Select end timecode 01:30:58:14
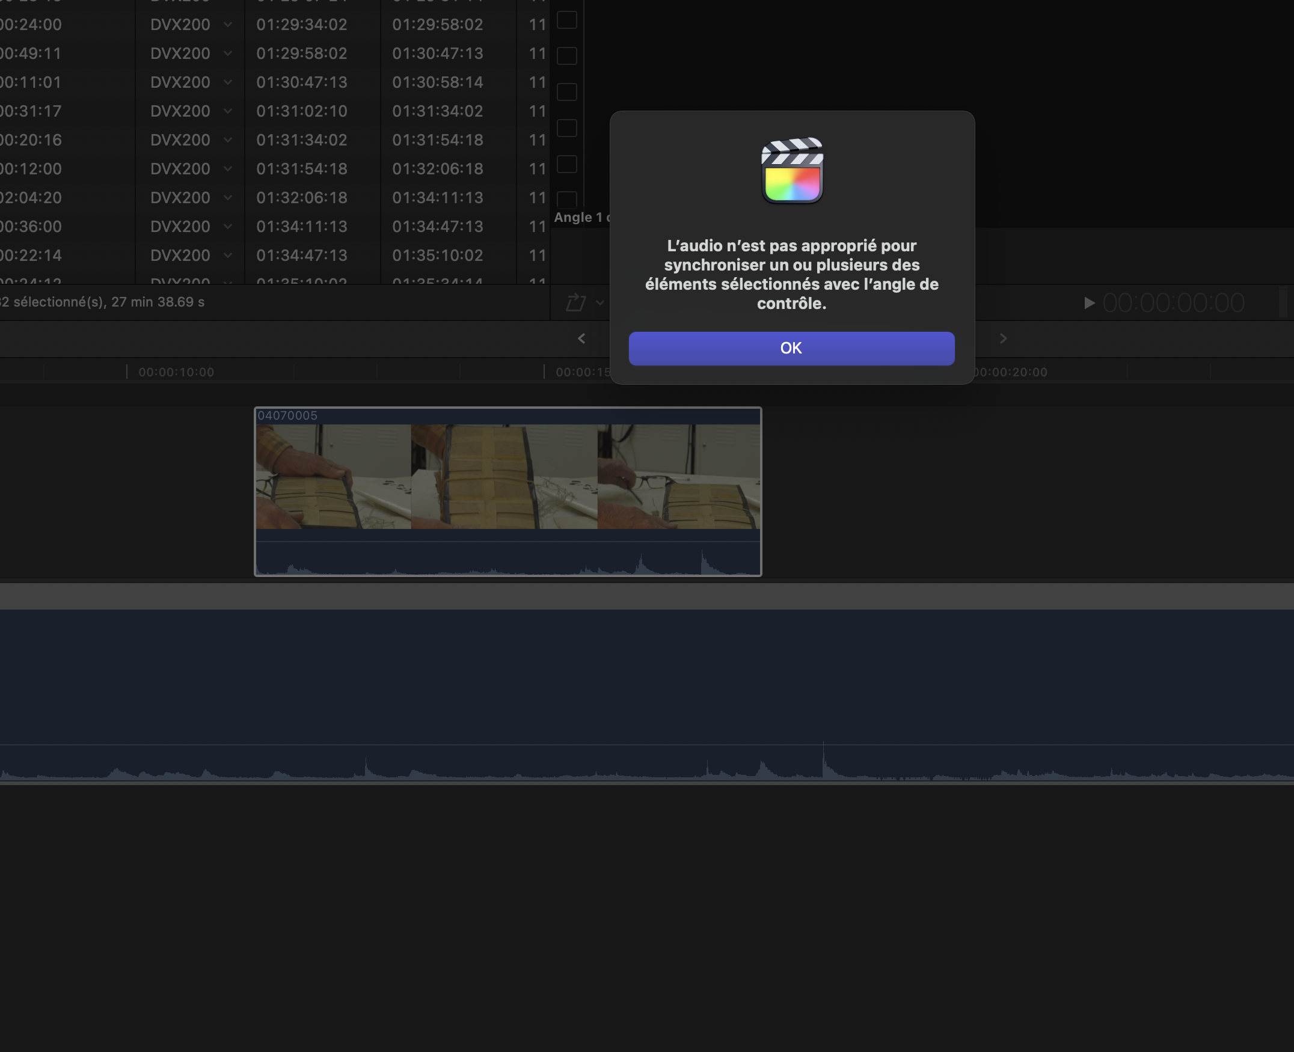This screenshot has width=1294, height=1052. tap(437, 82)
